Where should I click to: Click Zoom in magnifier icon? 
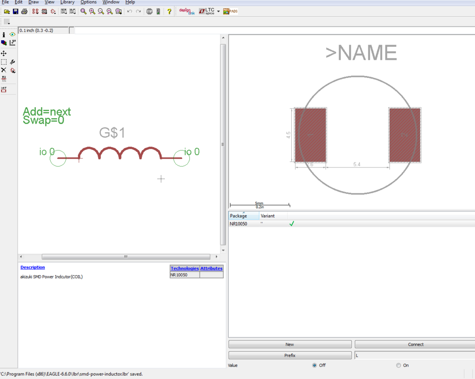click(x=92, y=12)
